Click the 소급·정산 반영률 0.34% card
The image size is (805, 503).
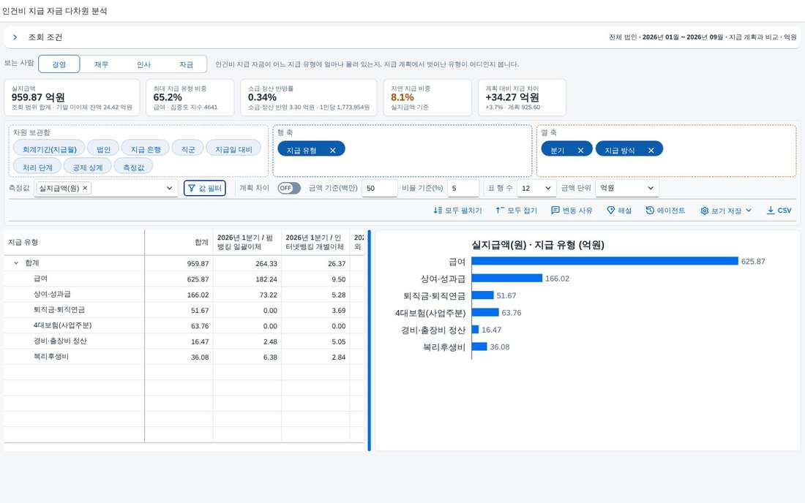click(309, 97)
